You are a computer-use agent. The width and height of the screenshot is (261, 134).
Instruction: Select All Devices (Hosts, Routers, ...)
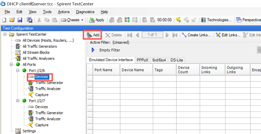pyautogui.click(x=48, y=40)
